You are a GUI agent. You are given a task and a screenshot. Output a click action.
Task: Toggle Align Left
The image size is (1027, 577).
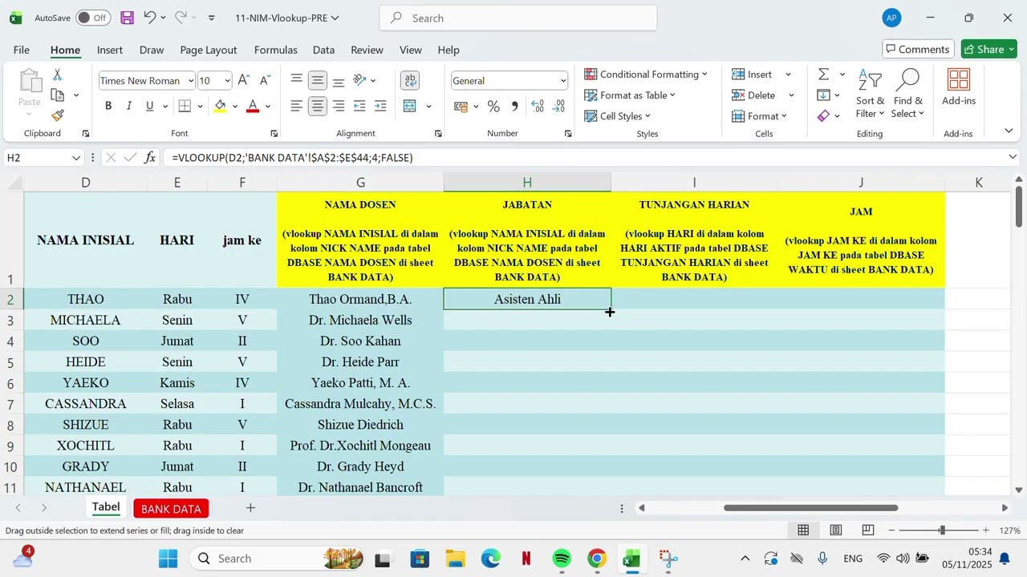[297, 106]
